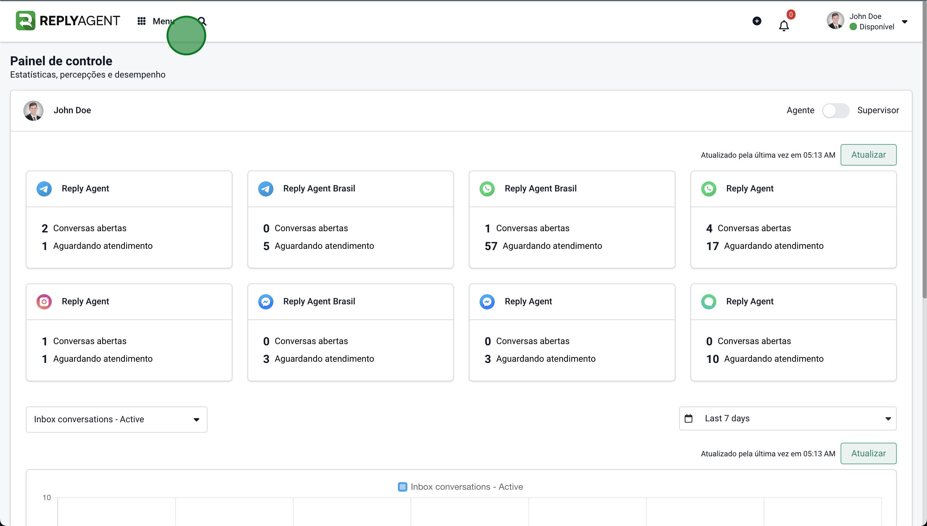927x526 pixels.
Task: Click Instagram icon of Reply Agent card
Action: point(44,302)
